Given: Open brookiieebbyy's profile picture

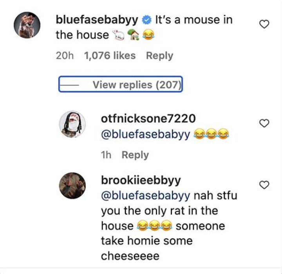Looking at the screenshot, I should point(72,186).
